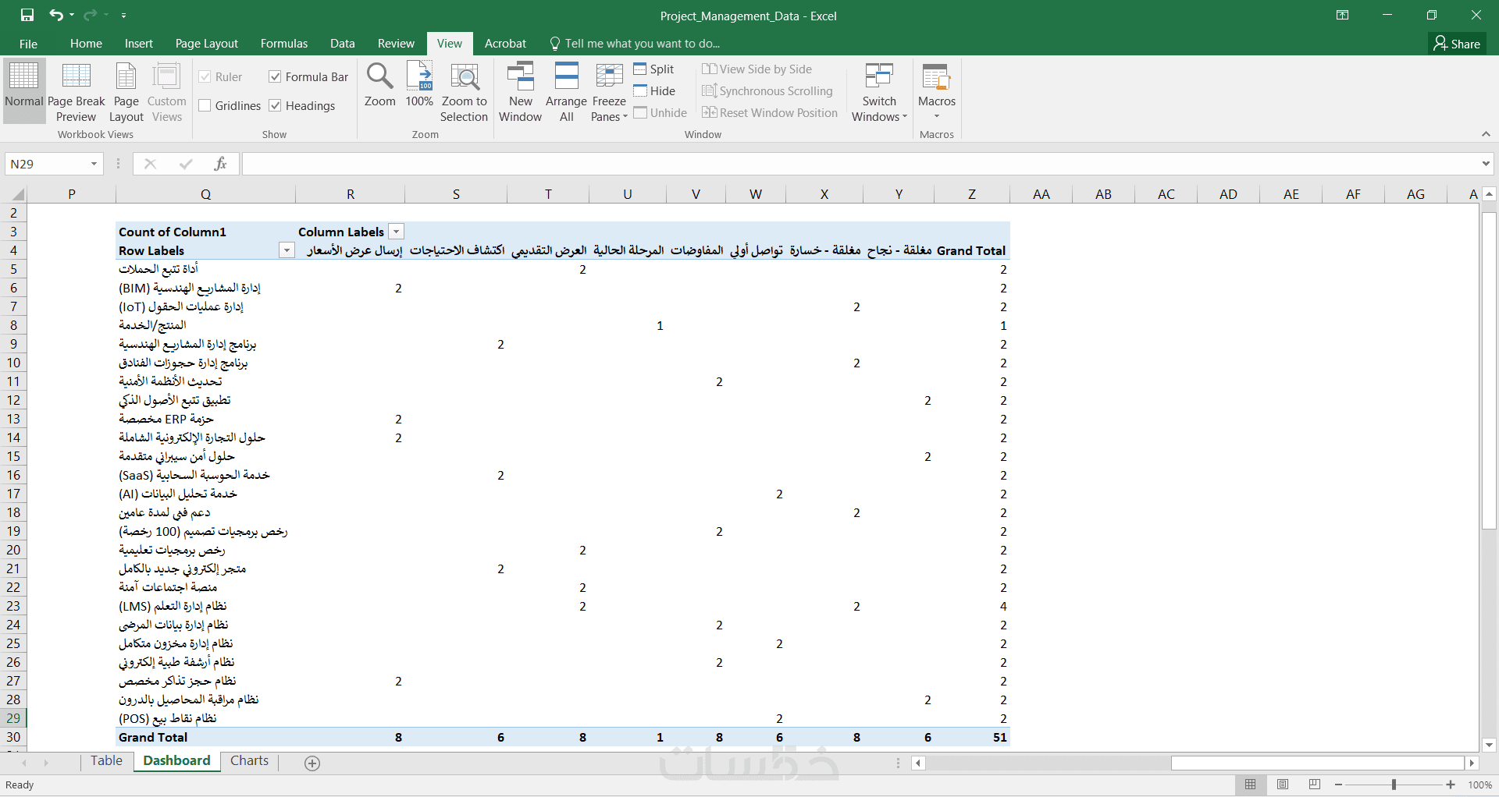Click the zoom in plus button
This screenshot has width=1499, height=797.
pyautogui.click(x=1451, y=785)
